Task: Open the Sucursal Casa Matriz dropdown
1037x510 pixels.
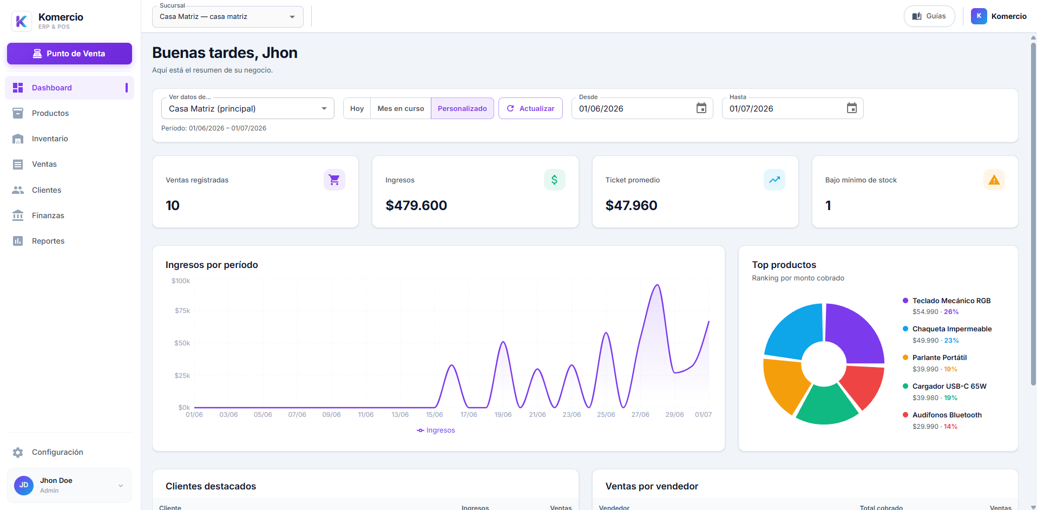Action: pos(228,17)
